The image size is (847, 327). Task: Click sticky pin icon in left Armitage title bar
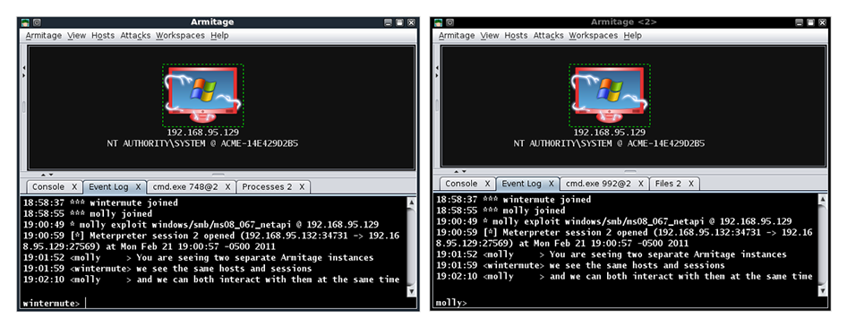pyautogui.click(x=37, y=22)
